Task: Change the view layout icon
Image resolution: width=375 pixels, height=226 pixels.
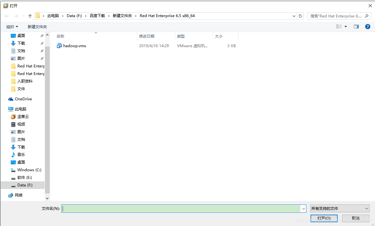Action: (339, 26)
